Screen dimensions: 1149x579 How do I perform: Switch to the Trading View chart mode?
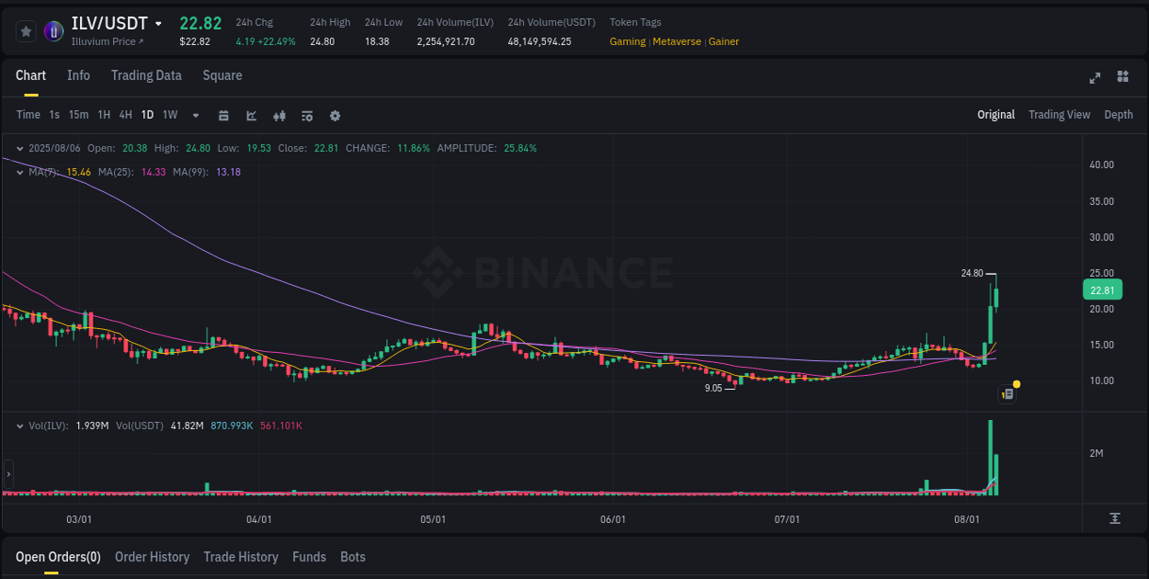1059,115
